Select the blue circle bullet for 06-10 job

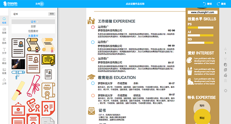(x=93, y=42)
